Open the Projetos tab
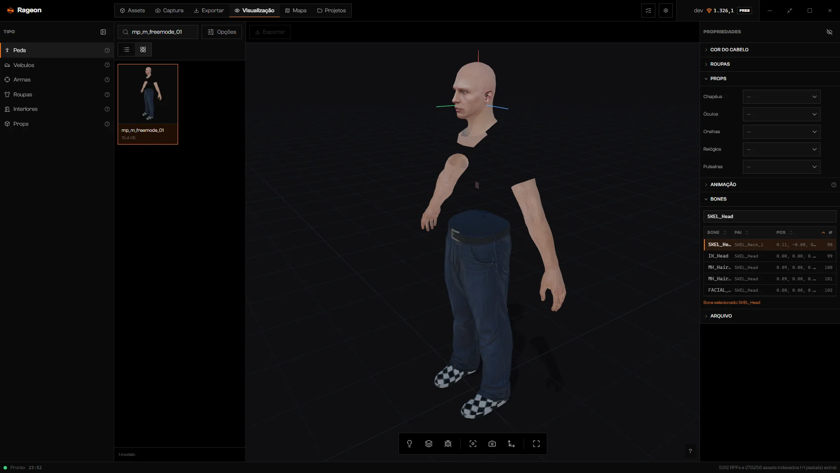This screenshot has height=473, width=840. [x=331, y=11]
